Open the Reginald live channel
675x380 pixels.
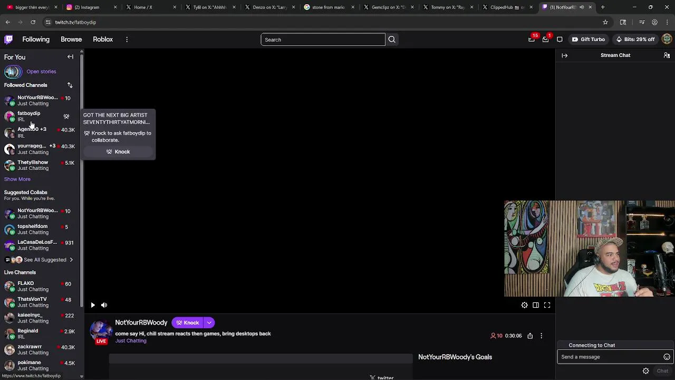pos(40,334)
